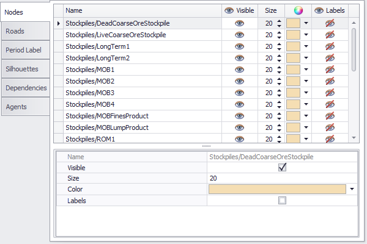This screenshot has height=244, width=367.
Task: Toggle visibility eye for Stockpiles/MOB4
Action: [x=239, y=104]
